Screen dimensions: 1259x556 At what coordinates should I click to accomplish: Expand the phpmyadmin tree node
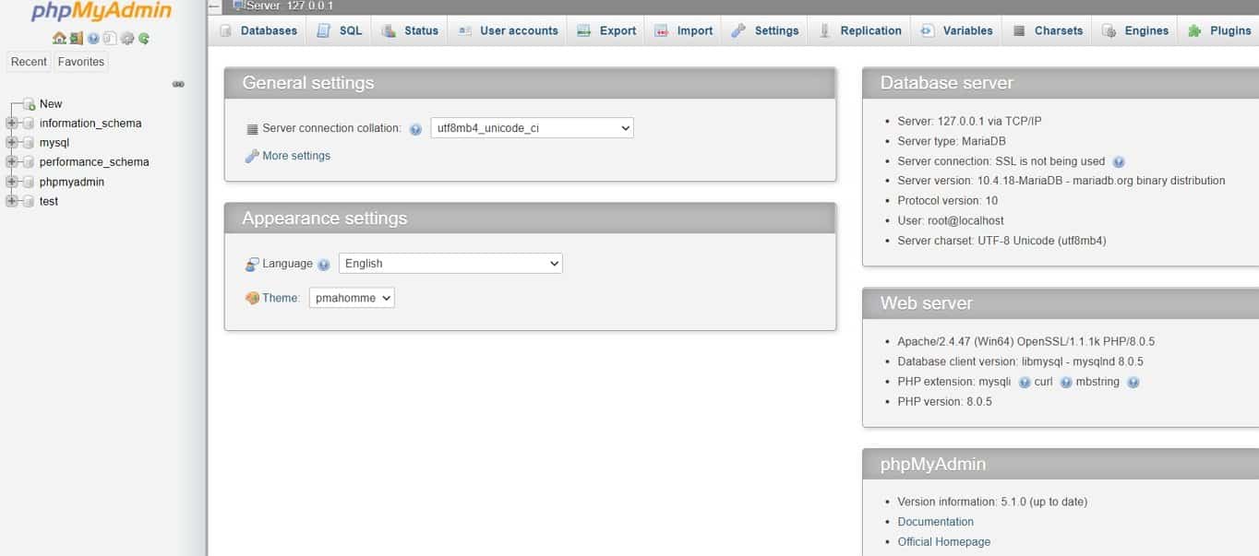pos(12,182)
